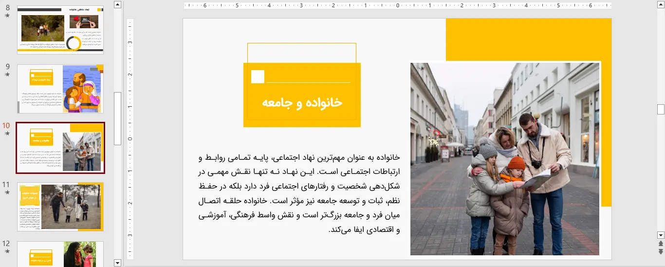Click the editing area's scroll down arrow
The height and width of the screenshot is (267, 665).
click(x=661, y=234)
